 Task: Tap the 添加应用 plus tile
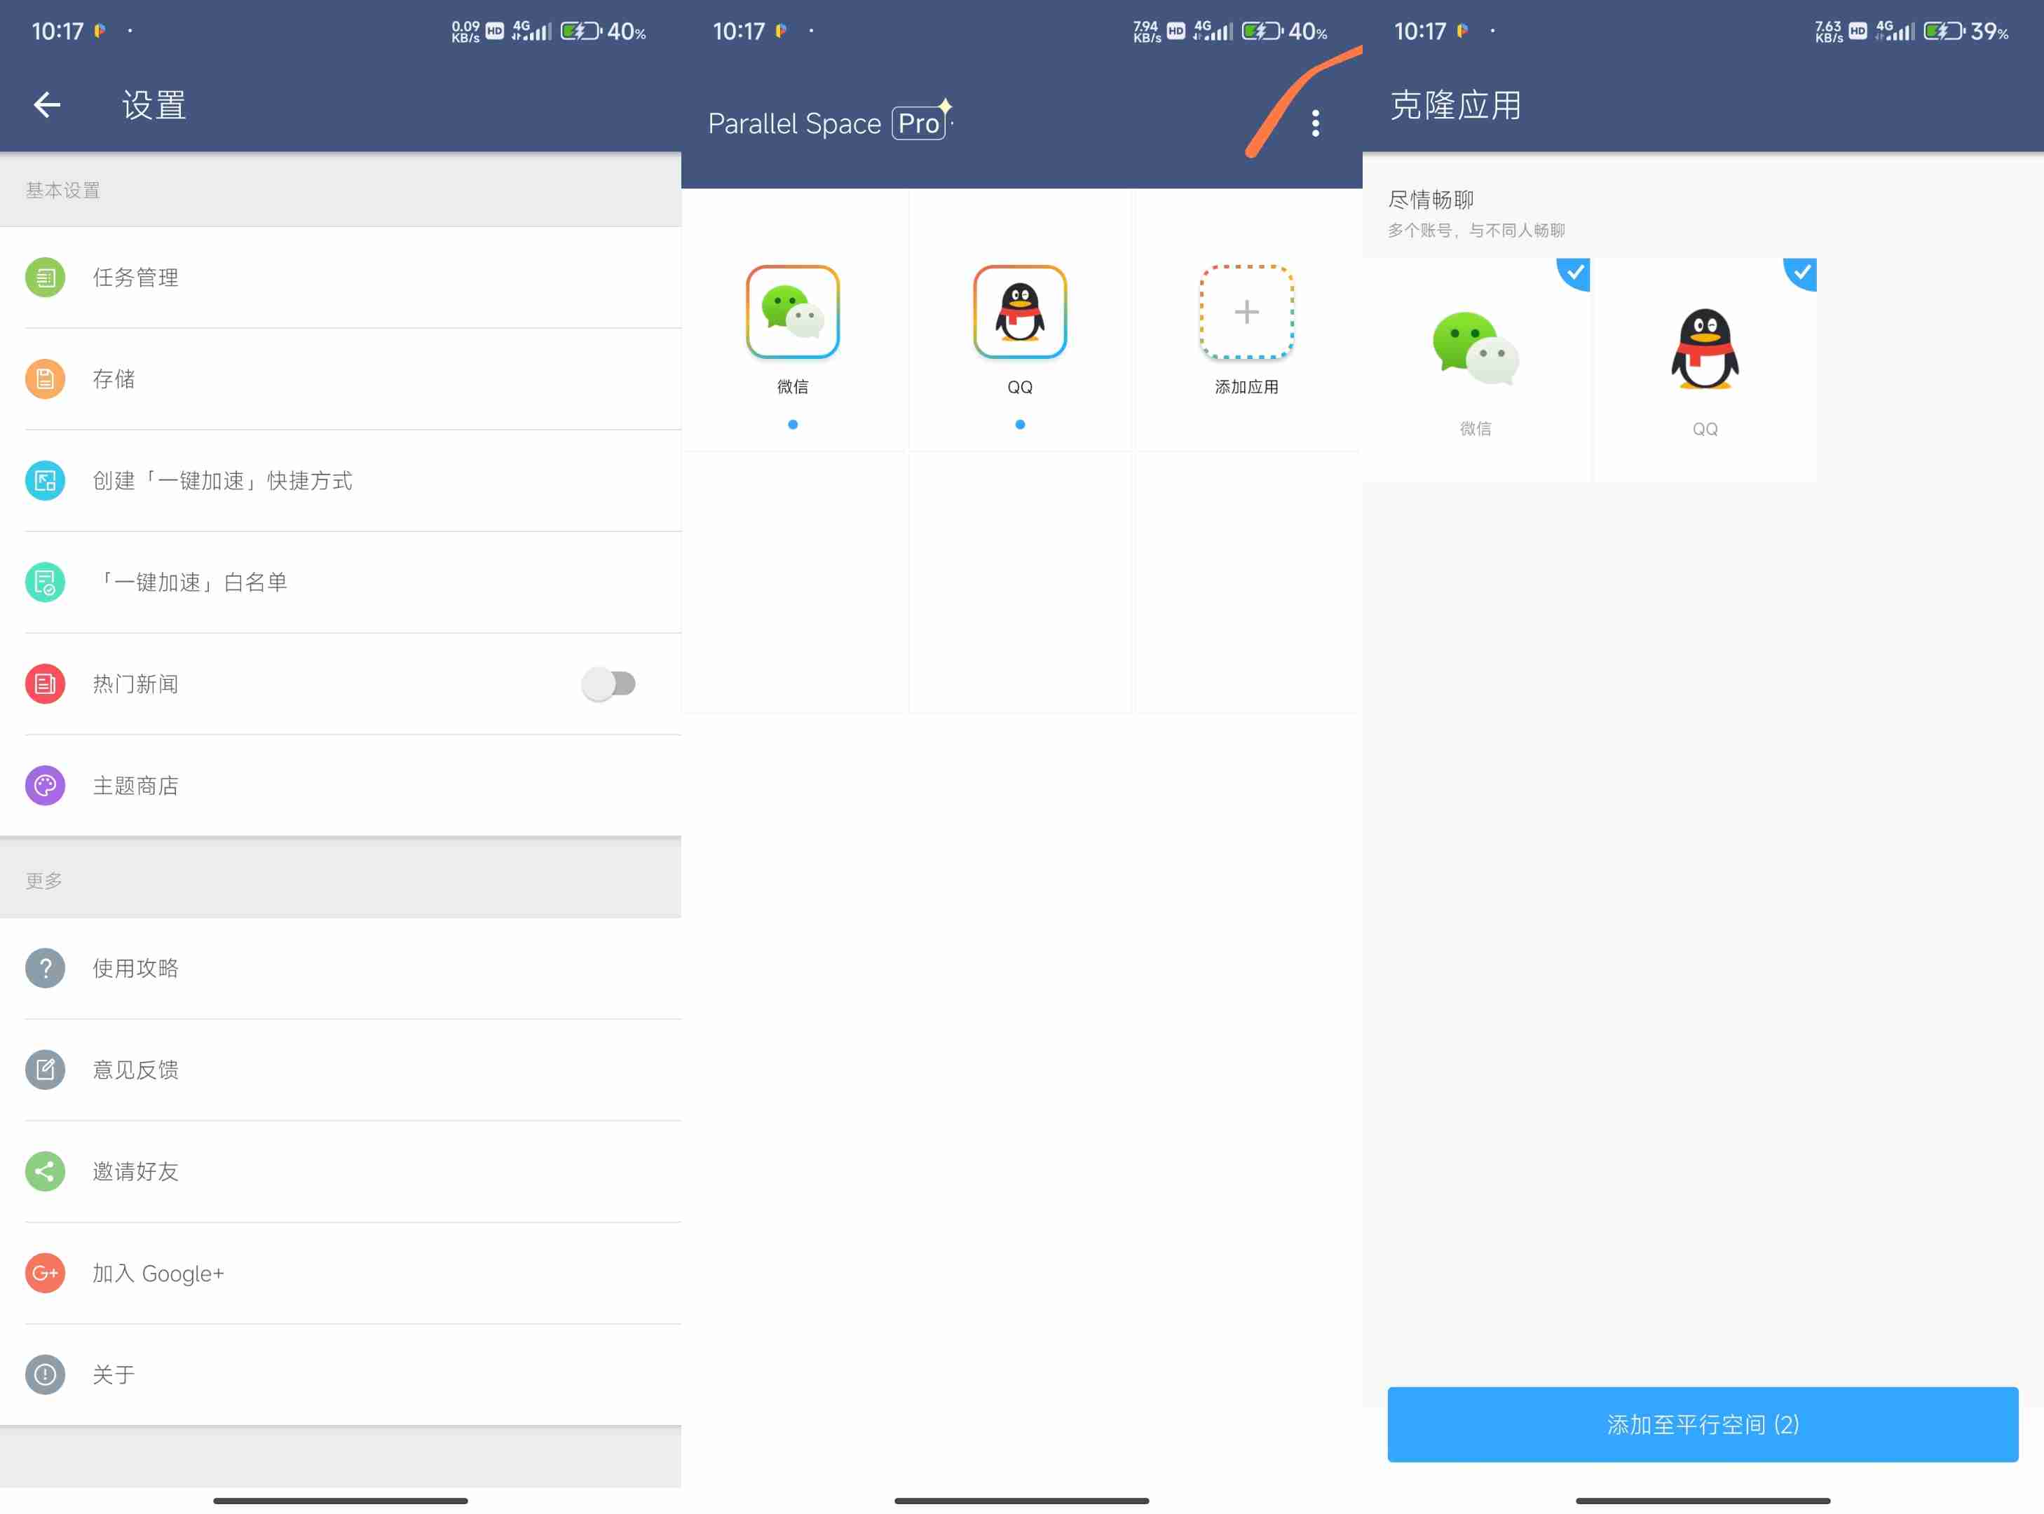click(x=1246, y=312)
